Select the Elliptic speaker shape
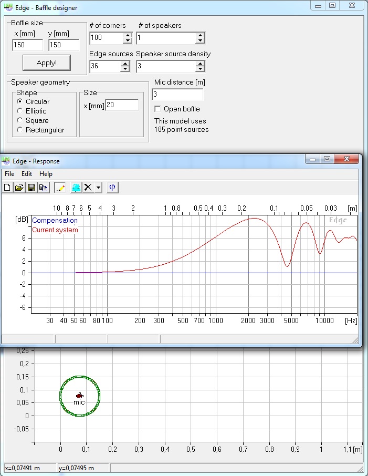This screenshot has width=368, height=476. 20,111
